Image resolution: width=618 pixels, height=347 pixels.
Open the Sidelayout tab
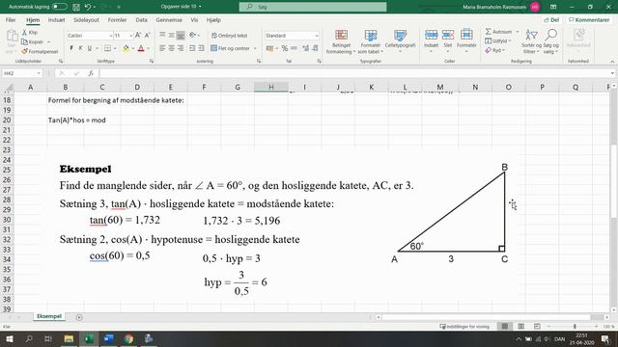pos(86,20)
